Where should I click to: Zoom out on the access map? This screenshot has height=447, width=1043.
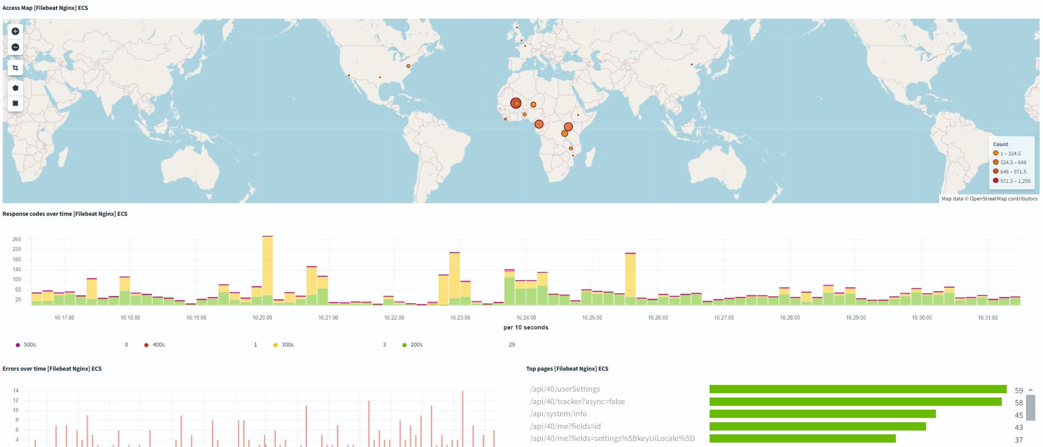pos(15,48)
